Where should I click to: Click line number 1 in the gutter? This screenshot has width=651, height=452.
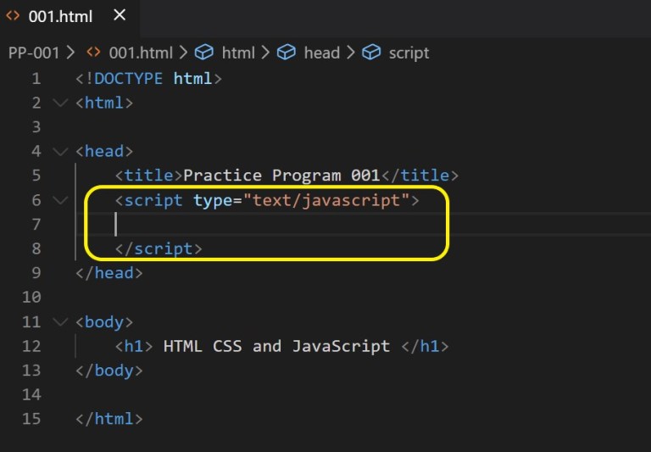coord(36,79)
